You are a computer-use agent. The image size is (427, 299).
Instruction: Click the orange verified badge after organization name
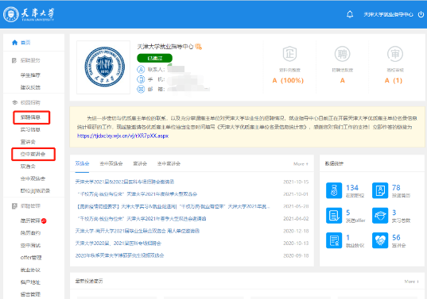[x=199, y=47]
